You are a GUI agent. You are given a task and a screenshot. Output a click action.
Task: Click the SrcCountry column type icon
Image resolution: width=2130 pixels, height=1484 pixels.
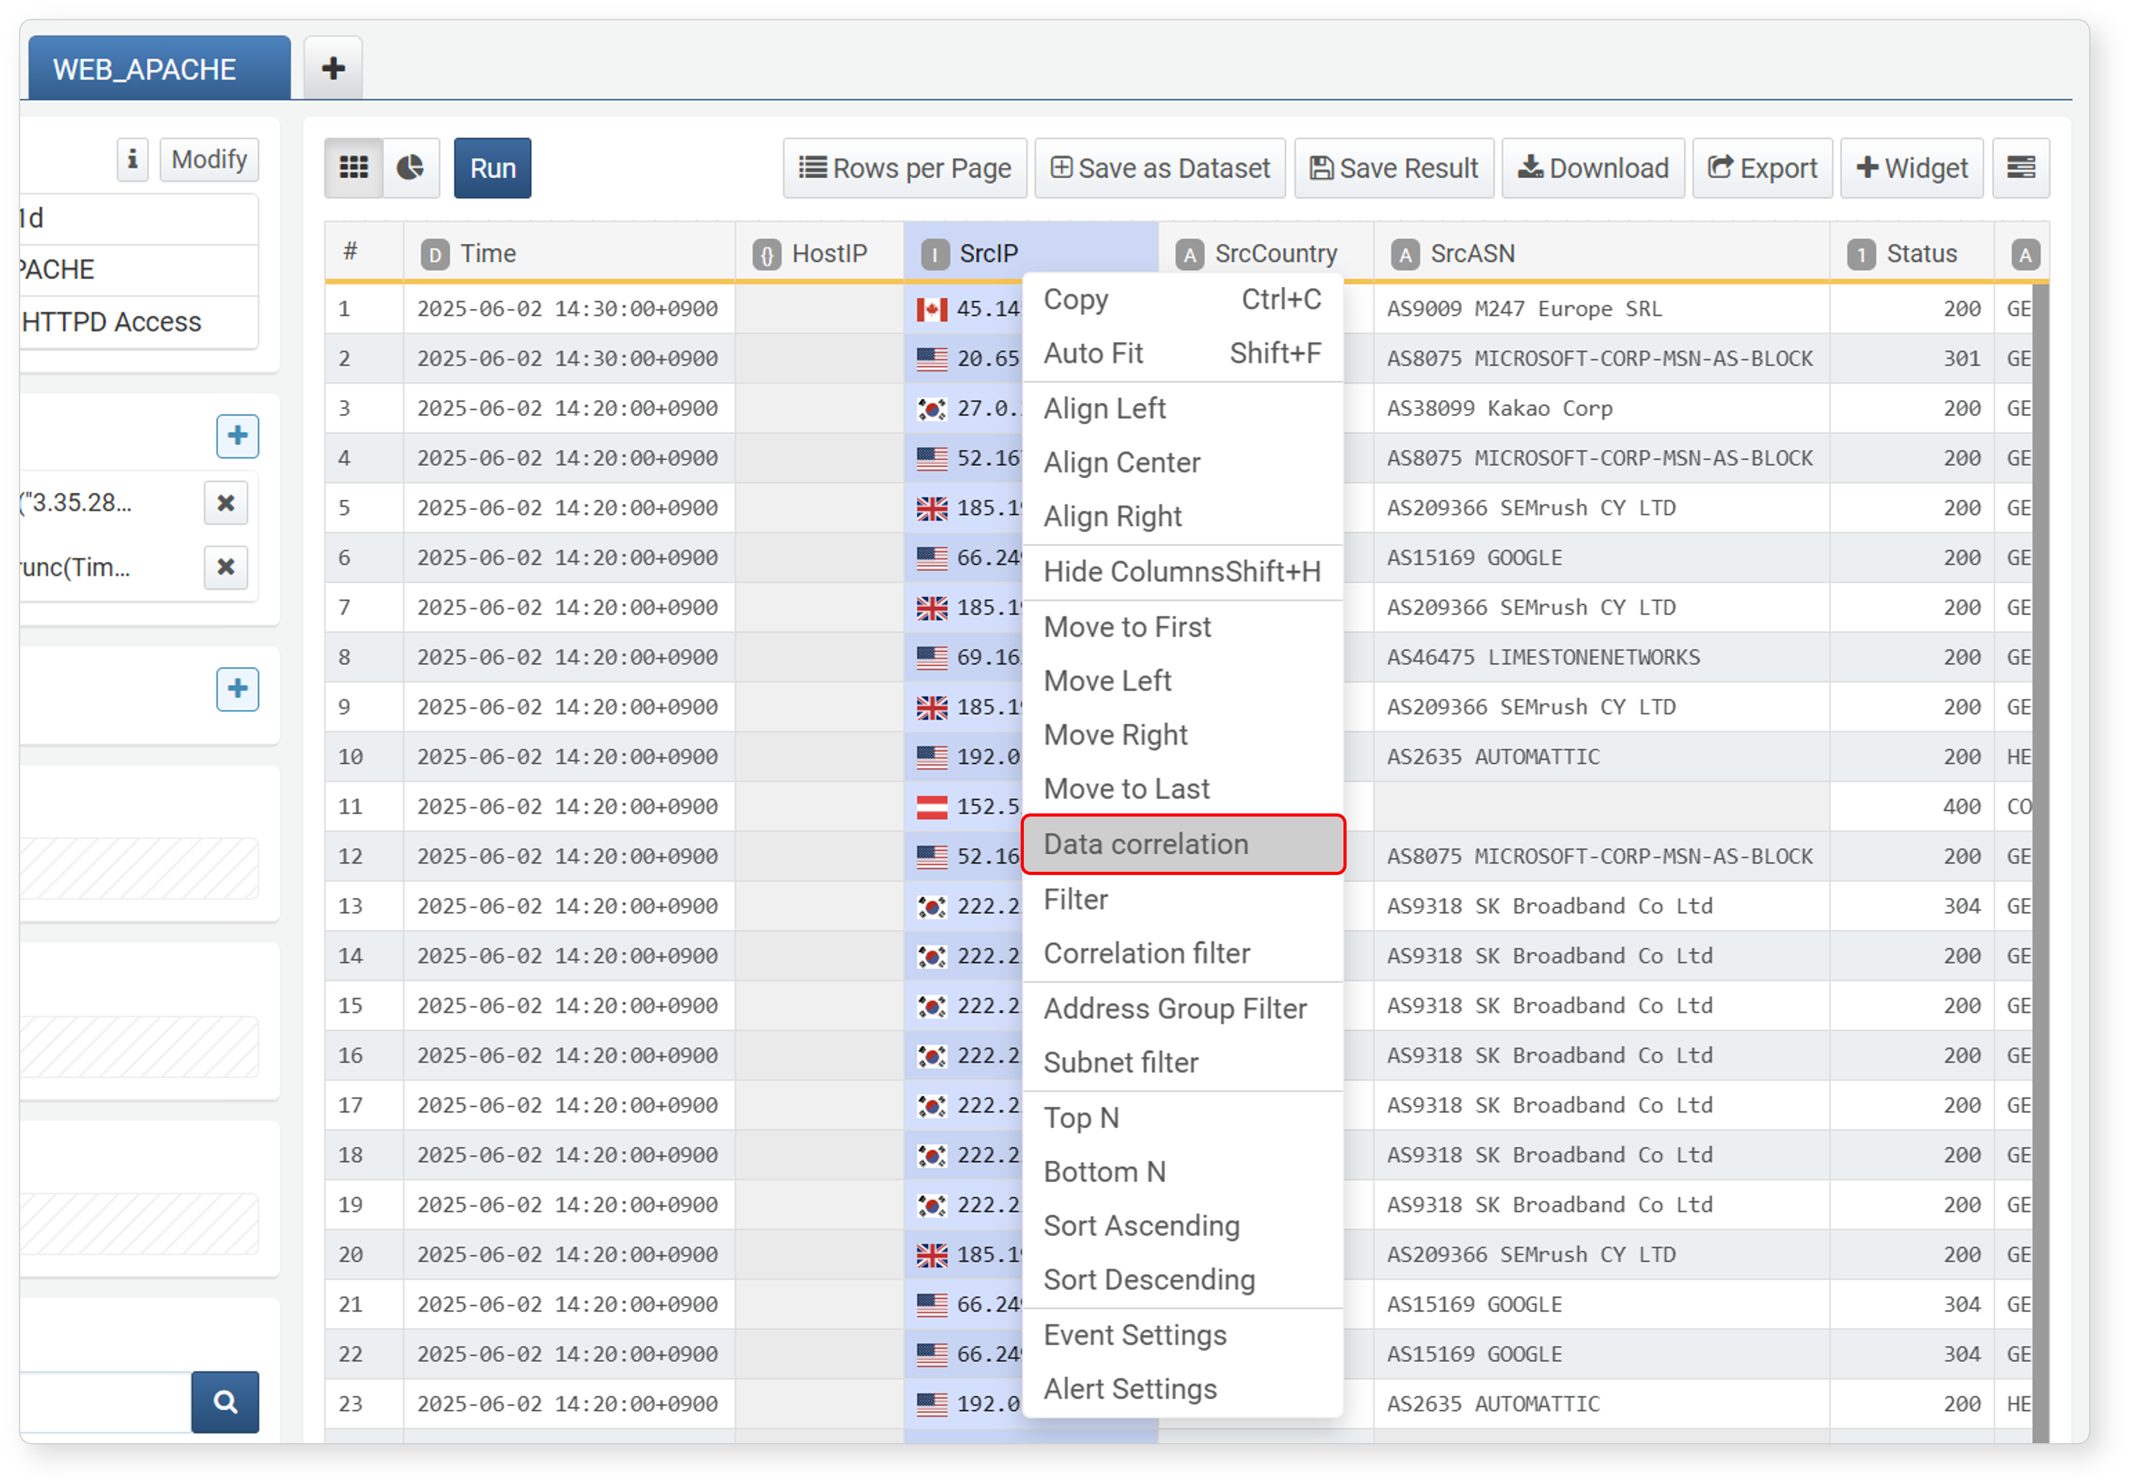point(1189,254)
